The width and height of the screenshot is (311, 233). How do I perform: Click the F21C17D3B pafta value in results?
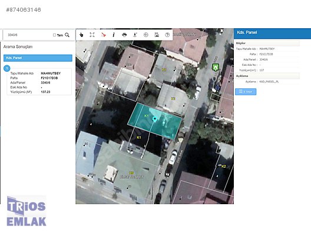click(49, 78)
